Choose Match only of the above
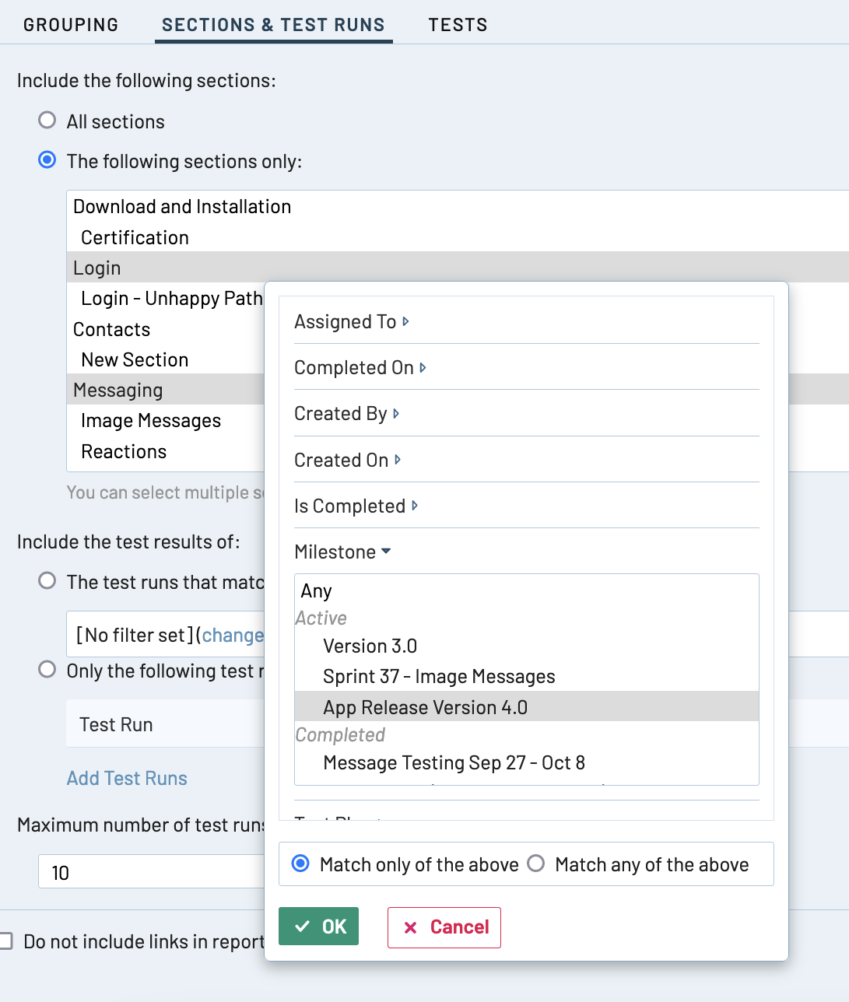The image size is (849, 1002). pyautogui.click(x=300, y=864)
